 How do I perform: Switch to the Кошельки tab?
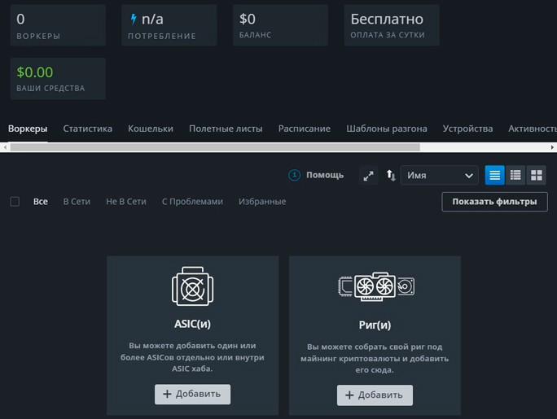pos(151,129)
